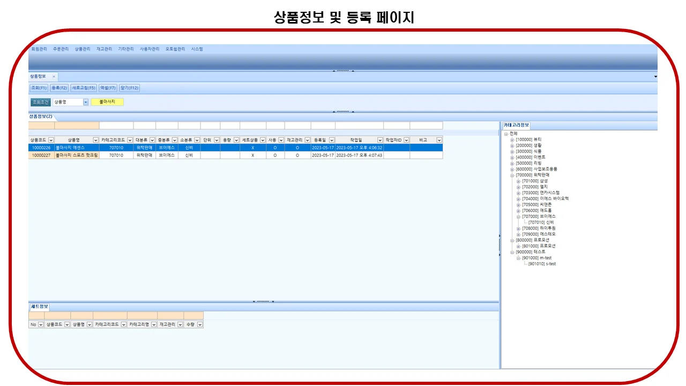Select the [600000] 사업보조용품 tree item
This screenshot has width=686, height=386.
point(537,169)
